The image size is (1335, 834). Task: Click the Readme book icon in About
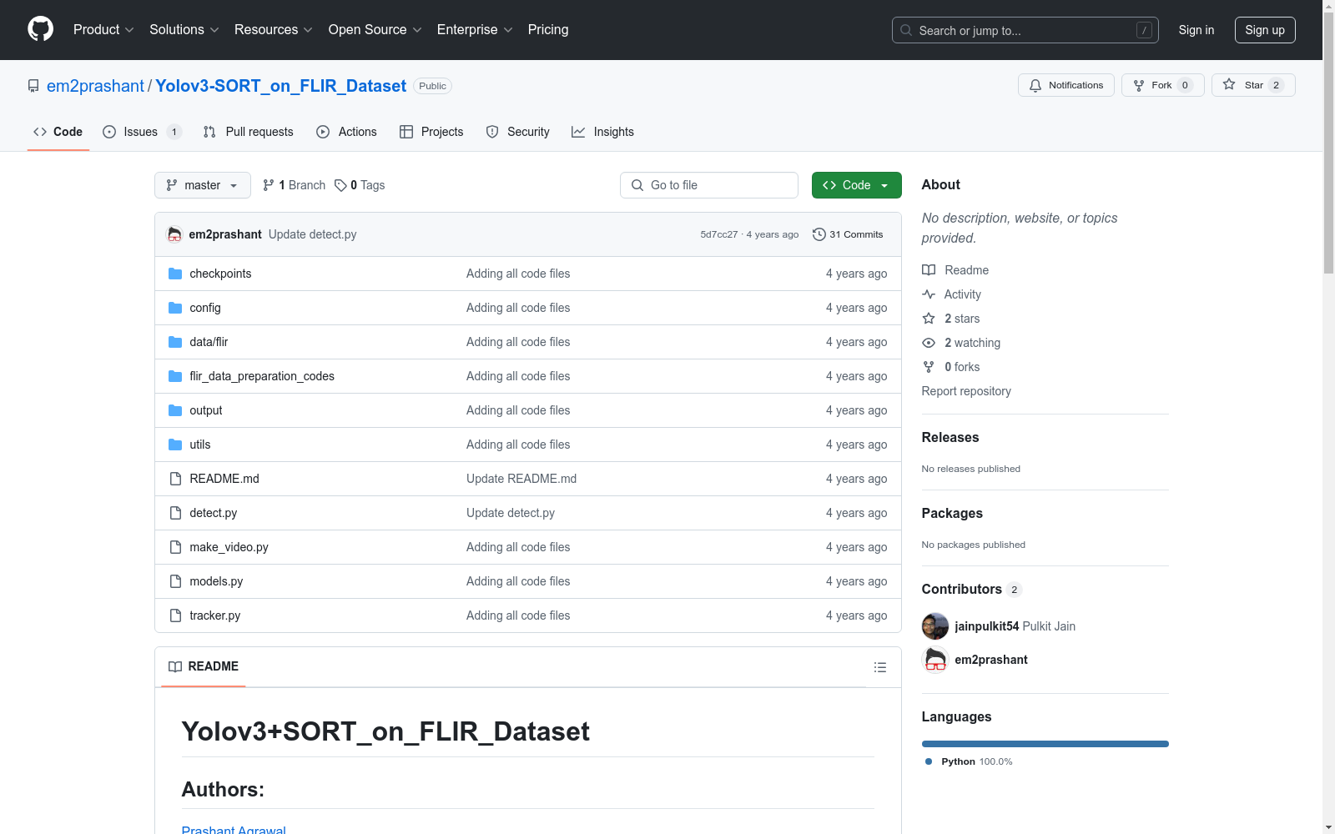pos(929,270)
